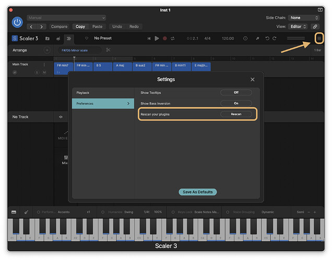The width and height of the screenshot is (332, 260).
Task: Click the F#min7 chord block in timeline
Action: click(63, 66)
